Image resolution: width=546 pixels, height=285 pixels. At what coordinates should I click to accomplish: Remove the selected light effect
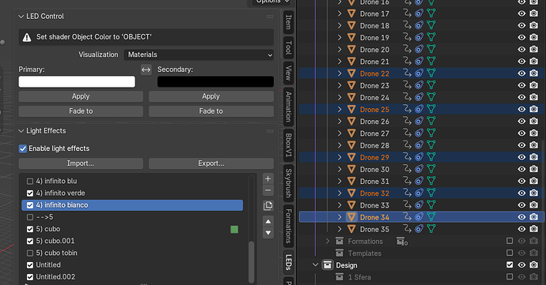point(267,190)
